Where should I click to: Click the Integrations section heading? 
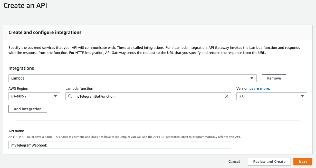21,68
